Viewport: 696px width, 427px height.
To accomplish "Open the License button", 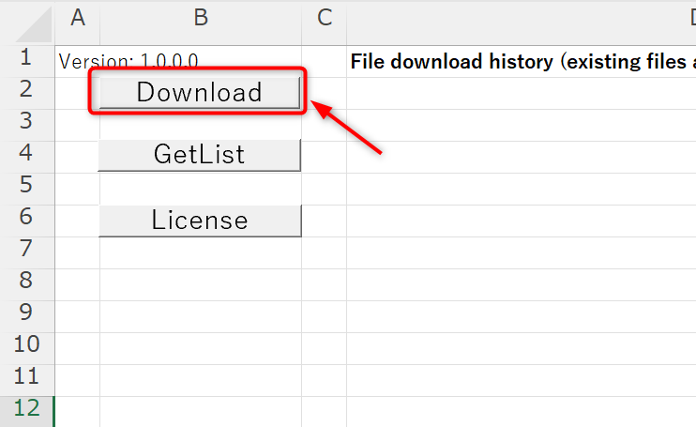I will (x=199, y=221).
